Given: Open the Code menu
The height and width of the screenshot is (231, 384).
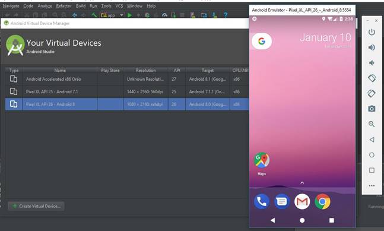Looking at the screenshot, I should coord(28,6).
